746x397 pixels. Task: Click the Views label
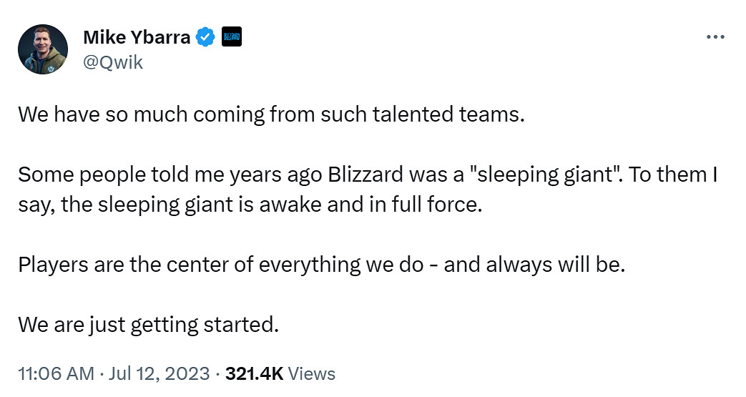(x=313, y=373)
